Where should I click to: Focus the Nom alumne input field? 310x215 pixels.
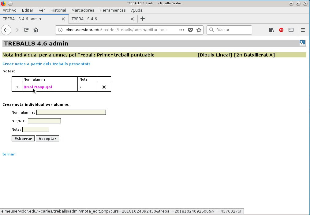[71, 112]
